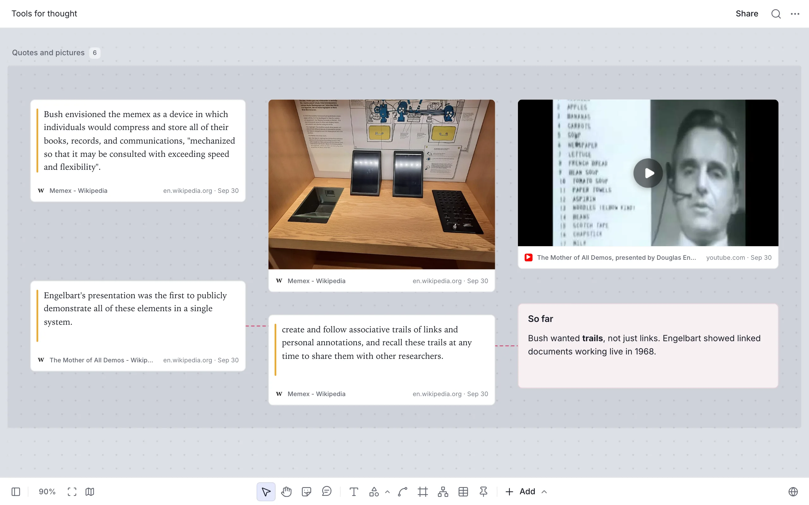
Task: Click the 'Tools for thought' title
Action: click(x=44, y=14)
